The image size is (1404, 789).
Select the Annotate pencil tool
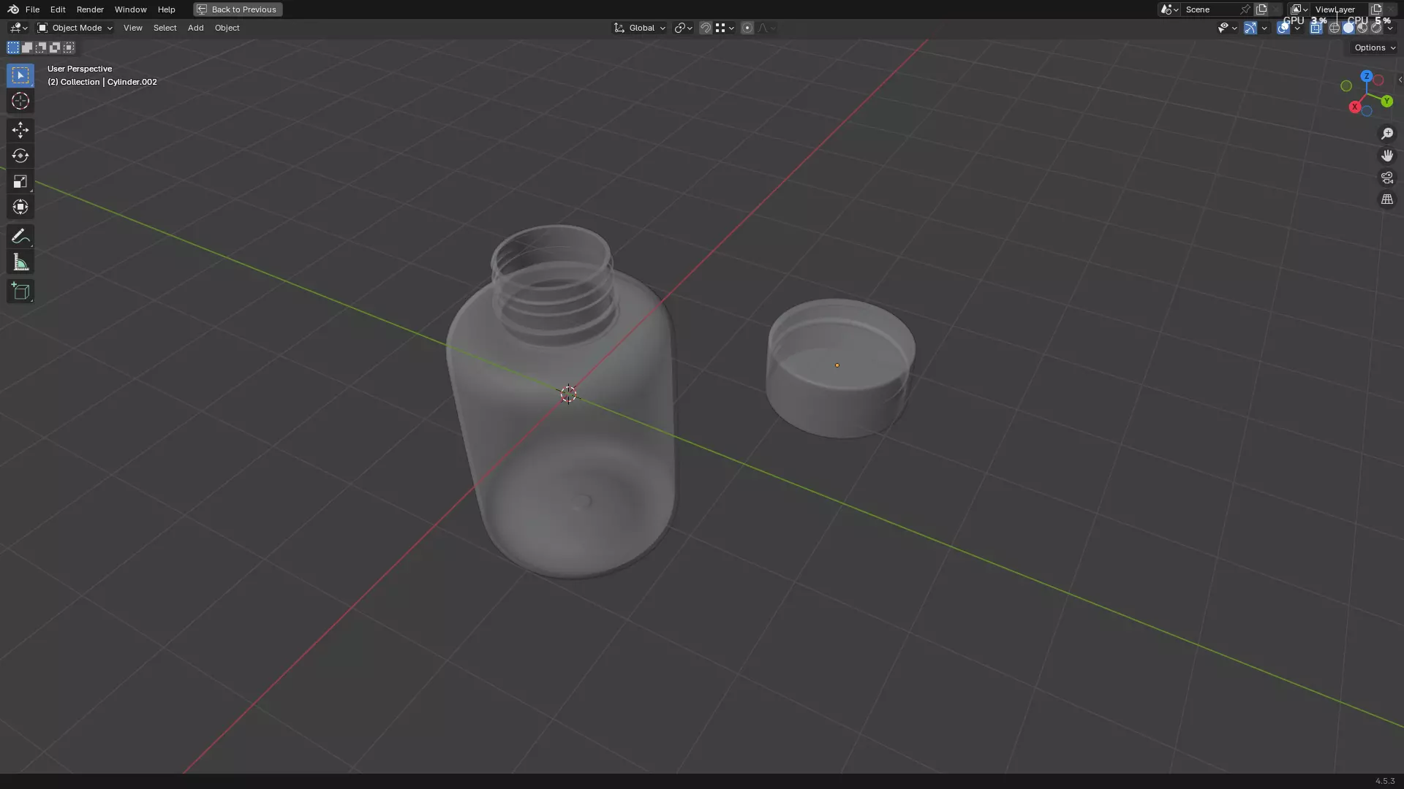coord(20,237)
